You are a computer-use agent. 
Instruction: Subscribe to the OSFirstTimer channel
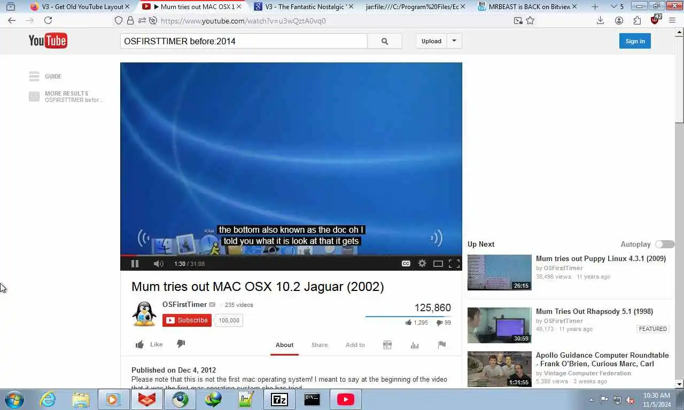[187, 320]
